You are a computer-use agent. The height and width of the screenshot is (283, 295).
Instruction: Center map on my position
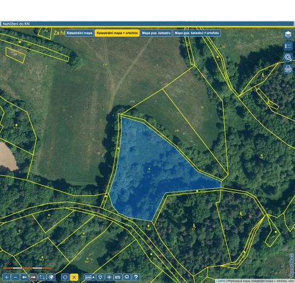(109, 278)
